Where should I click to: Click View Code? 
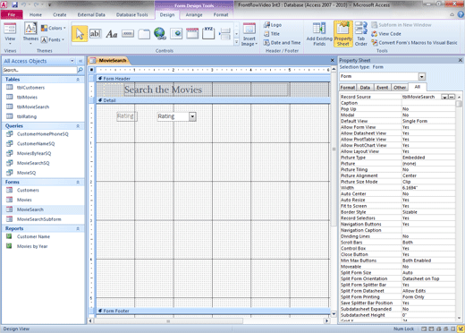click(x=386, y=34)
